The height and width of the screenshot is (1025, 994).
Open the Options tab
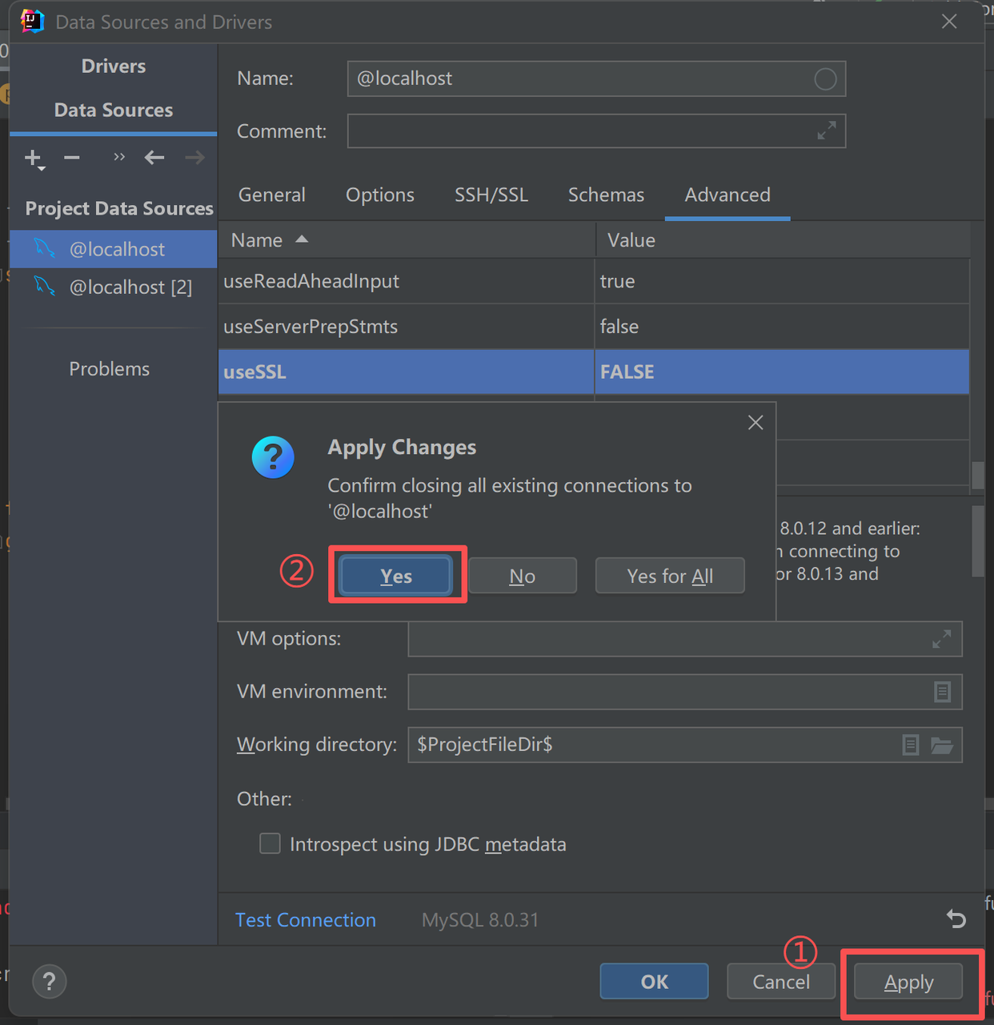tap(380, 195)
